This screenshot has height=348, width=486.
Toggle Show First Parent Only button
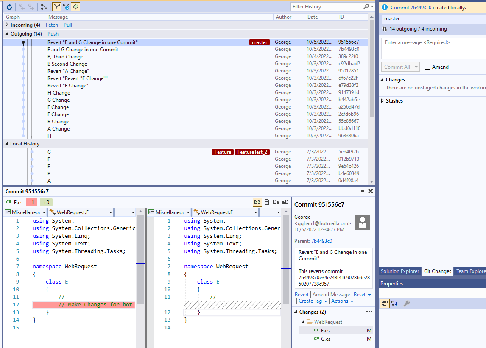pos(57,7)
